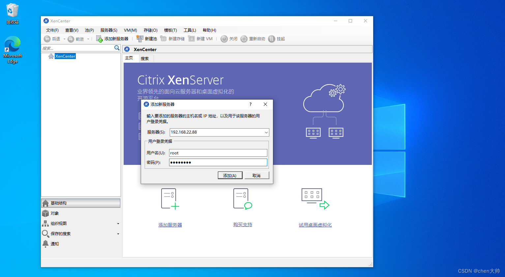Open Notifications (通知) bell icon
Image resolution: width=505 pixels, height=277 pixels.
pyautogui.click(x=45, y=244)
